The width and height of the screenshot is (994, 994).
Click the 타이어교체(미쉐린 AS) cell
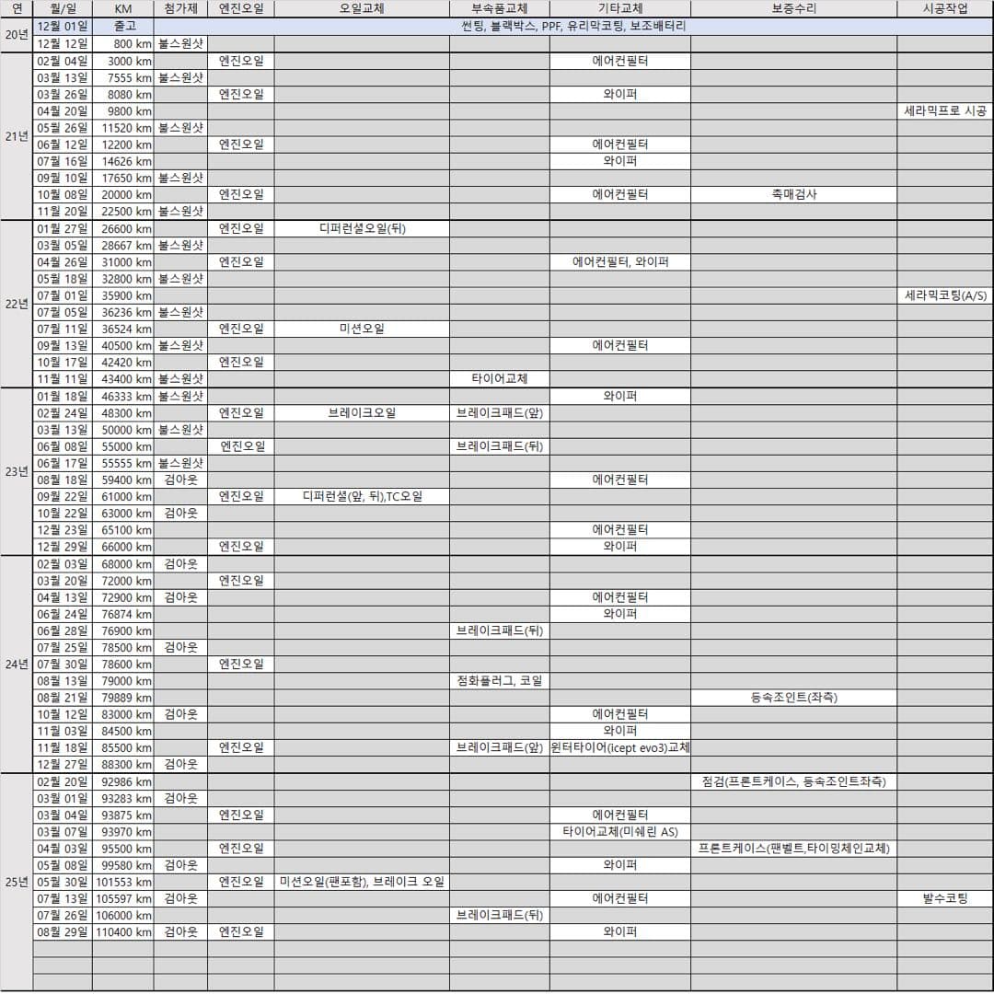(x=620, y=832)
